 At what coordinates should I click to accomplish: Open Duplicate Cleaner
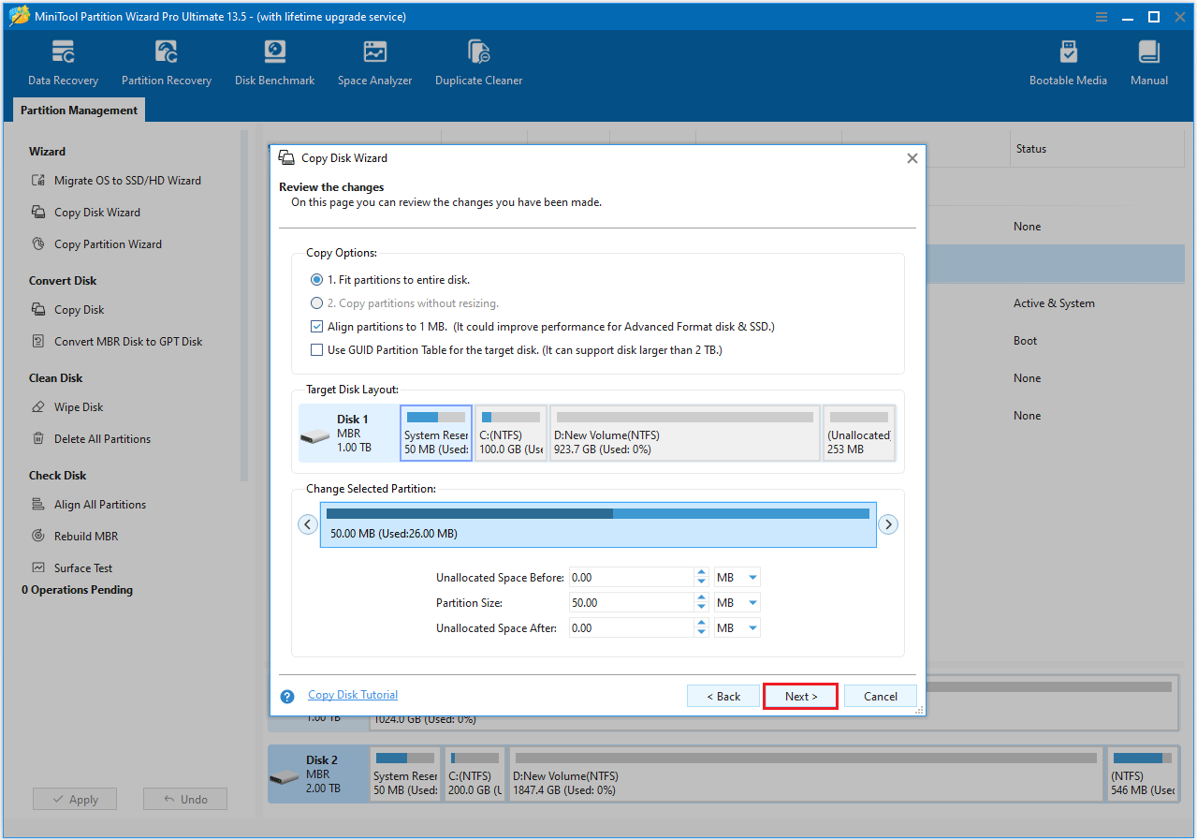tap(478, 62)
